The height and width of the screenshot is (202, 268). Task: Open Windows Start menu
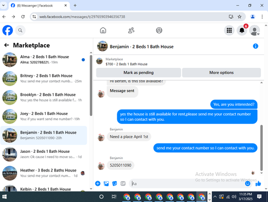pyautogui.click(x=4, y=197)
